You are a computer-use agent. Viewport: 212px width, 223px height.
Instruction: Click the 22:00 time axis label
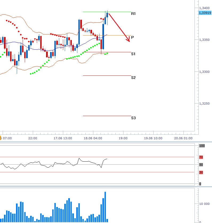(x=33, y=138)
